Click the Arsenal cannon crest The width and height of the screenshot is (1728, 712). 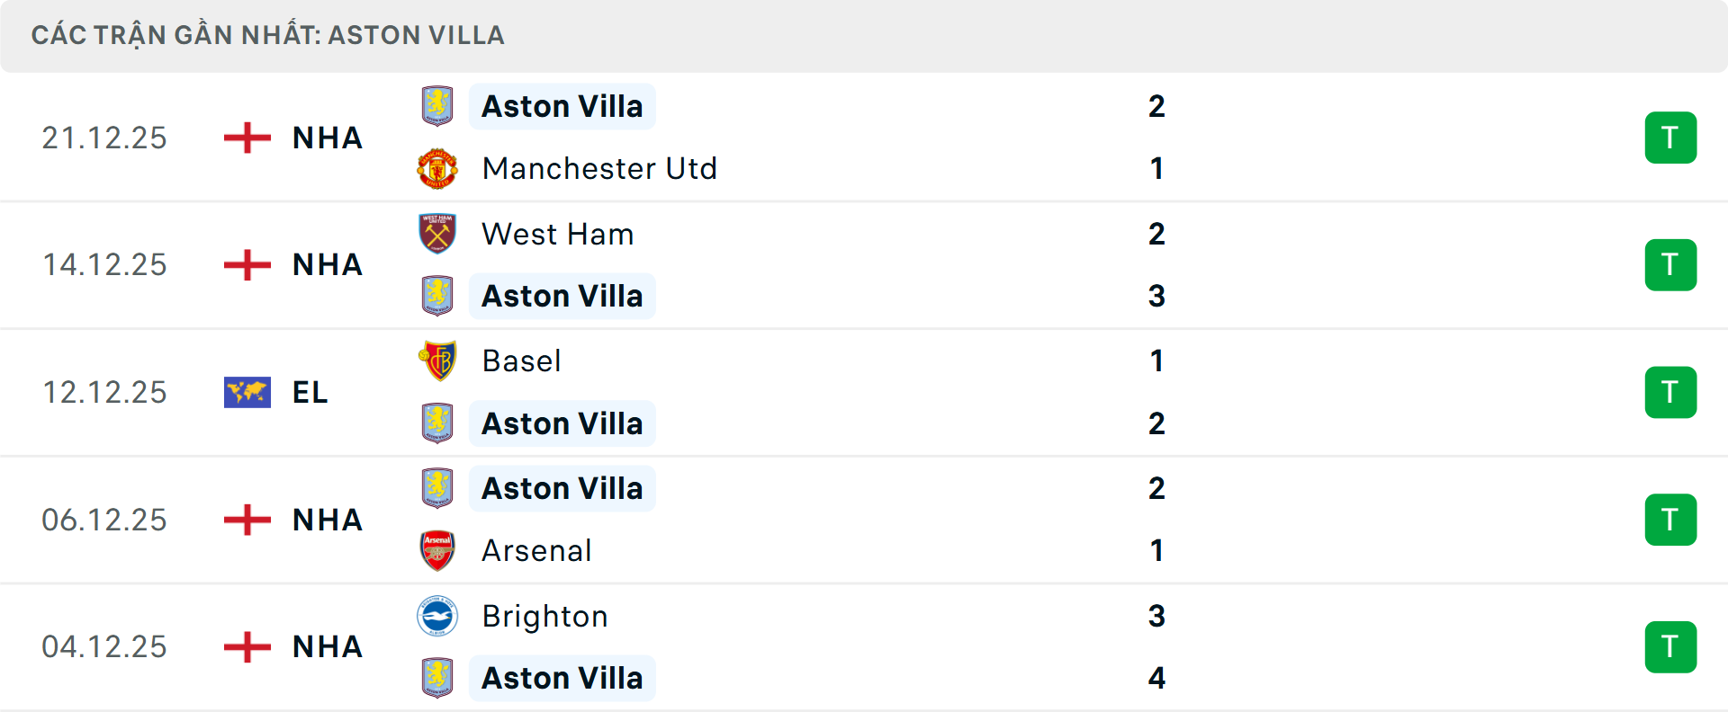point(438,550)
